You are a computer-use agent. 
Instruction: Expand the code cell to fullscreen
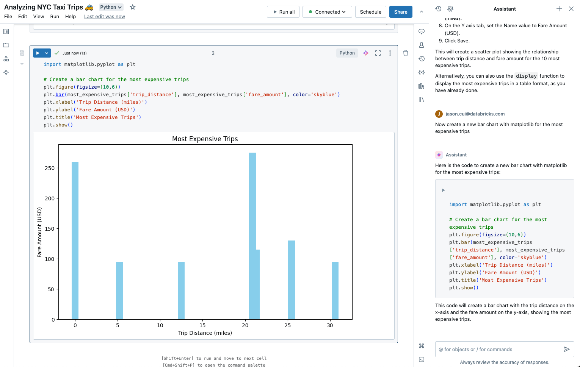pyautogui.click(x=378, y=53)
